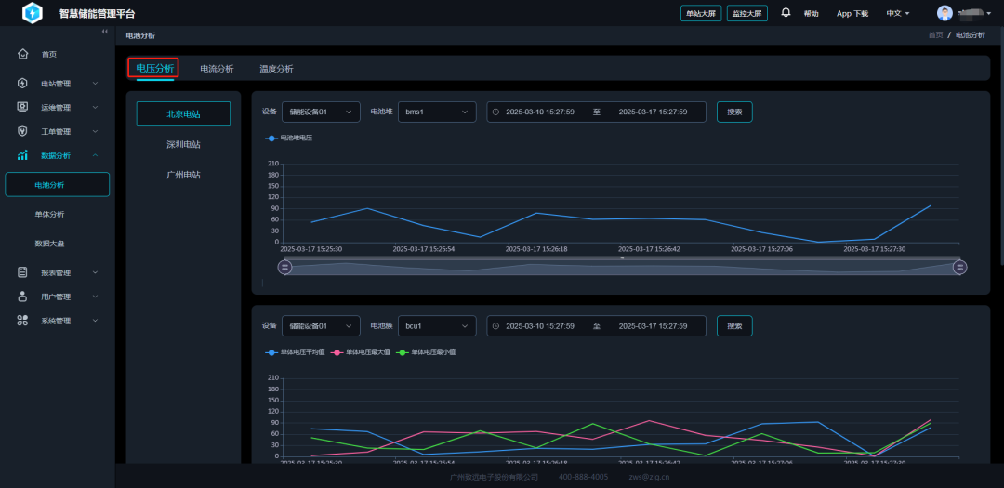Image resolution: width=1004 pixels, height=488 pixels.
Task: Toggle 电池堆电压 legend series
Action: pos(289,138)
